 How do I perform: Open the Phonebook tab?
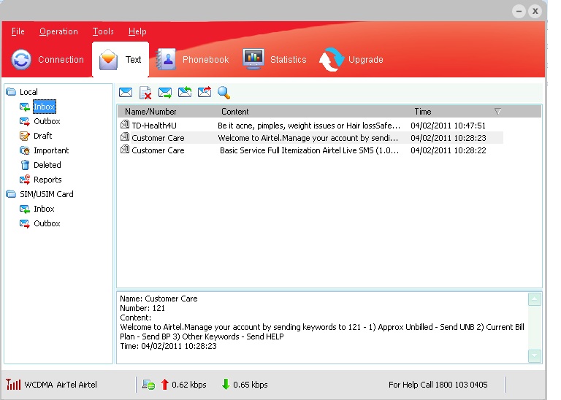tap(193, 59)
